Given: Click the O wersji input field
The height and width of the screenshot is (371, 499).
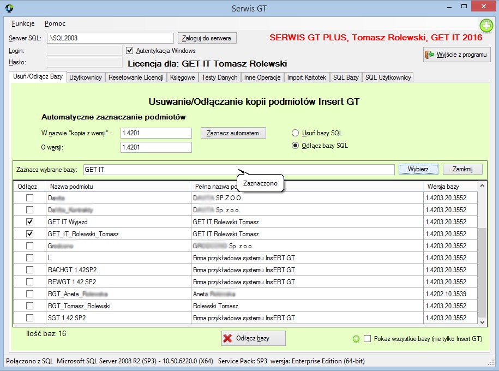Looking at the screenshot, I should tap(156, 147).
